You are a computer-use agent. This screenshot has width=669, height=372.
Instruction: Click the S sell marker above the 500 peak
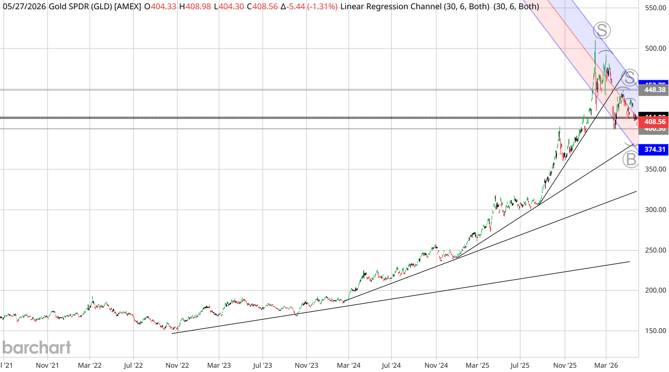coord(602,31)
